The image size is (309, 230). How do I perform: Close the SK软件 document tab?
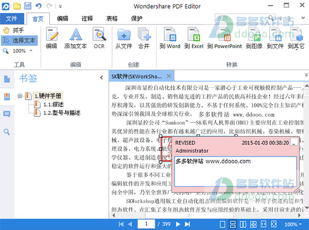[169, 76]
